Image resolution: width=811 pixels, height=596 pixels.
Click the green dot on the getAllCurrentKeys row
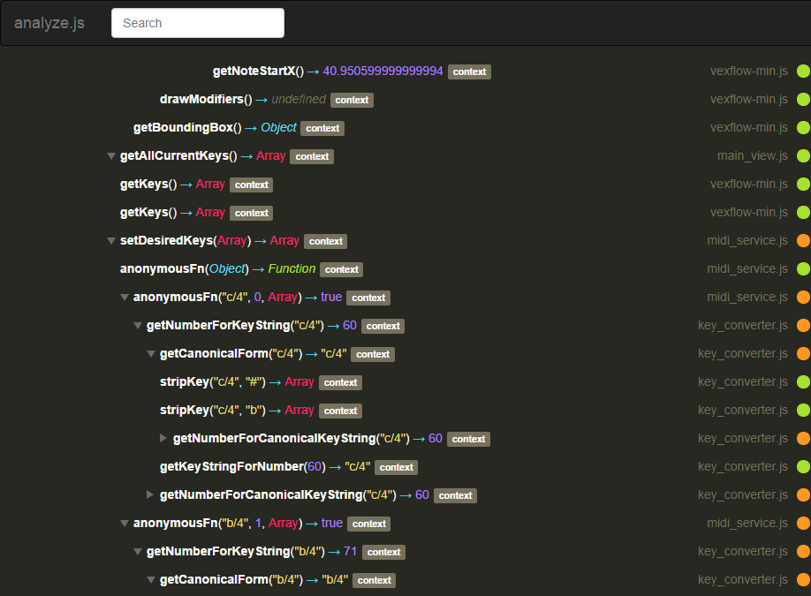[803, 156]
